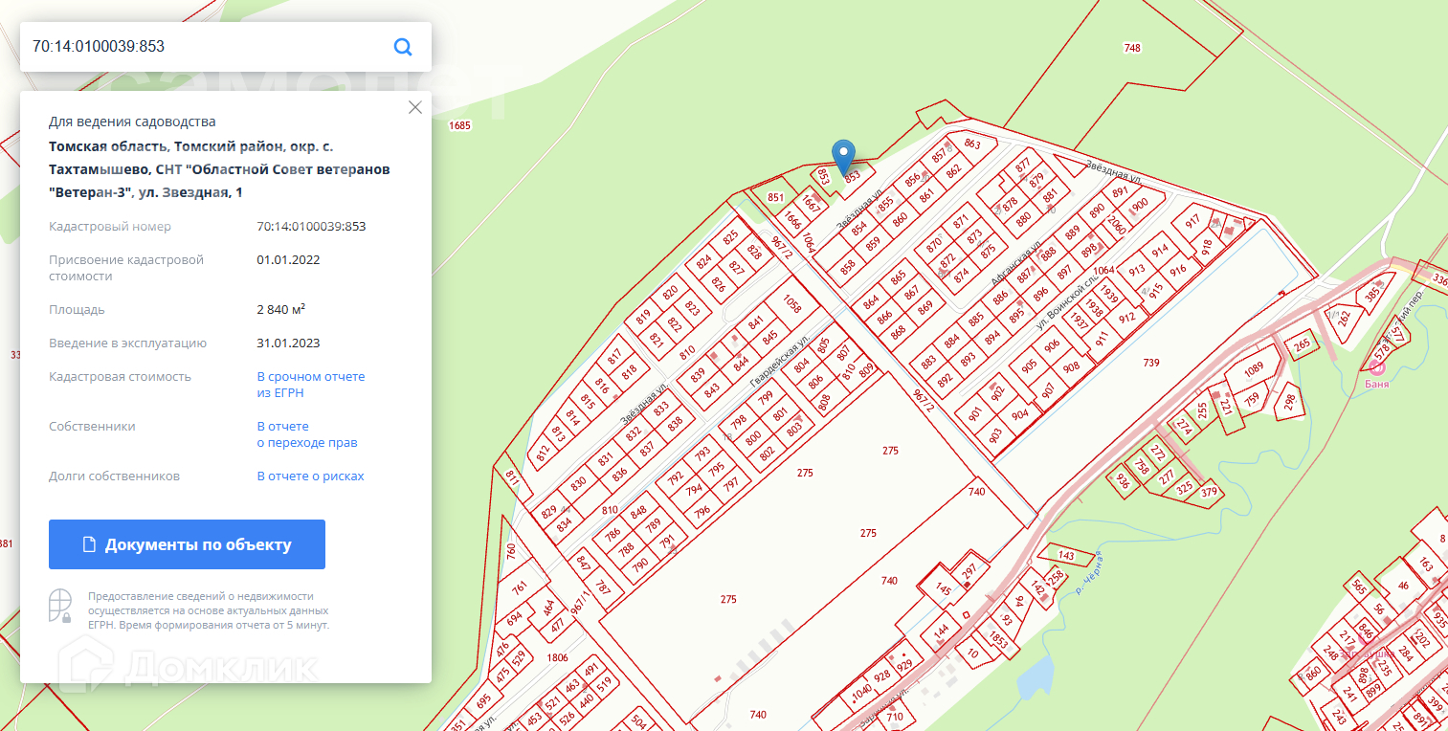This screenshot has height=731, width=1448.
Task: Click parcel 851 on the map
Action: (776, 197)
